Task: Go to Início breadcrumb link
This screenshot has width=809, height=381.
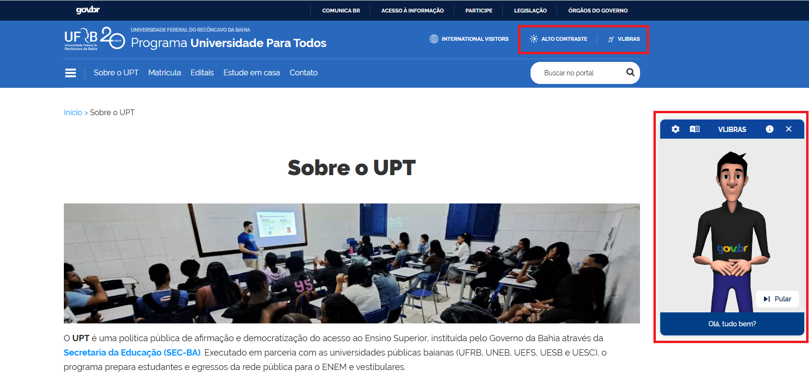Action: 73,112
